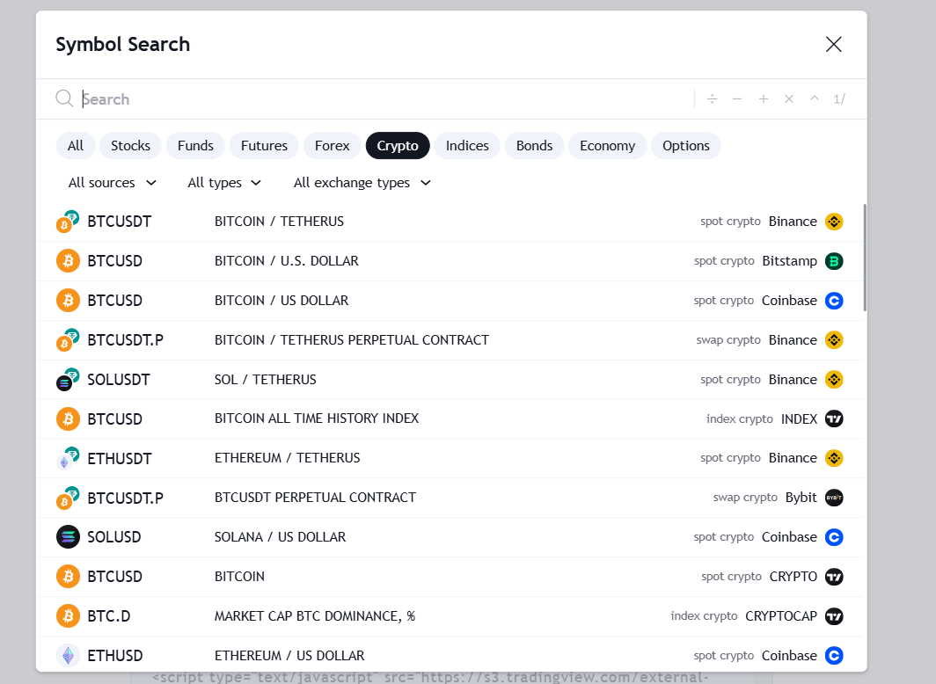This screenshot has width=936, height=684.
Task: Open the All sources dropdown
Action: click(113, 183)
